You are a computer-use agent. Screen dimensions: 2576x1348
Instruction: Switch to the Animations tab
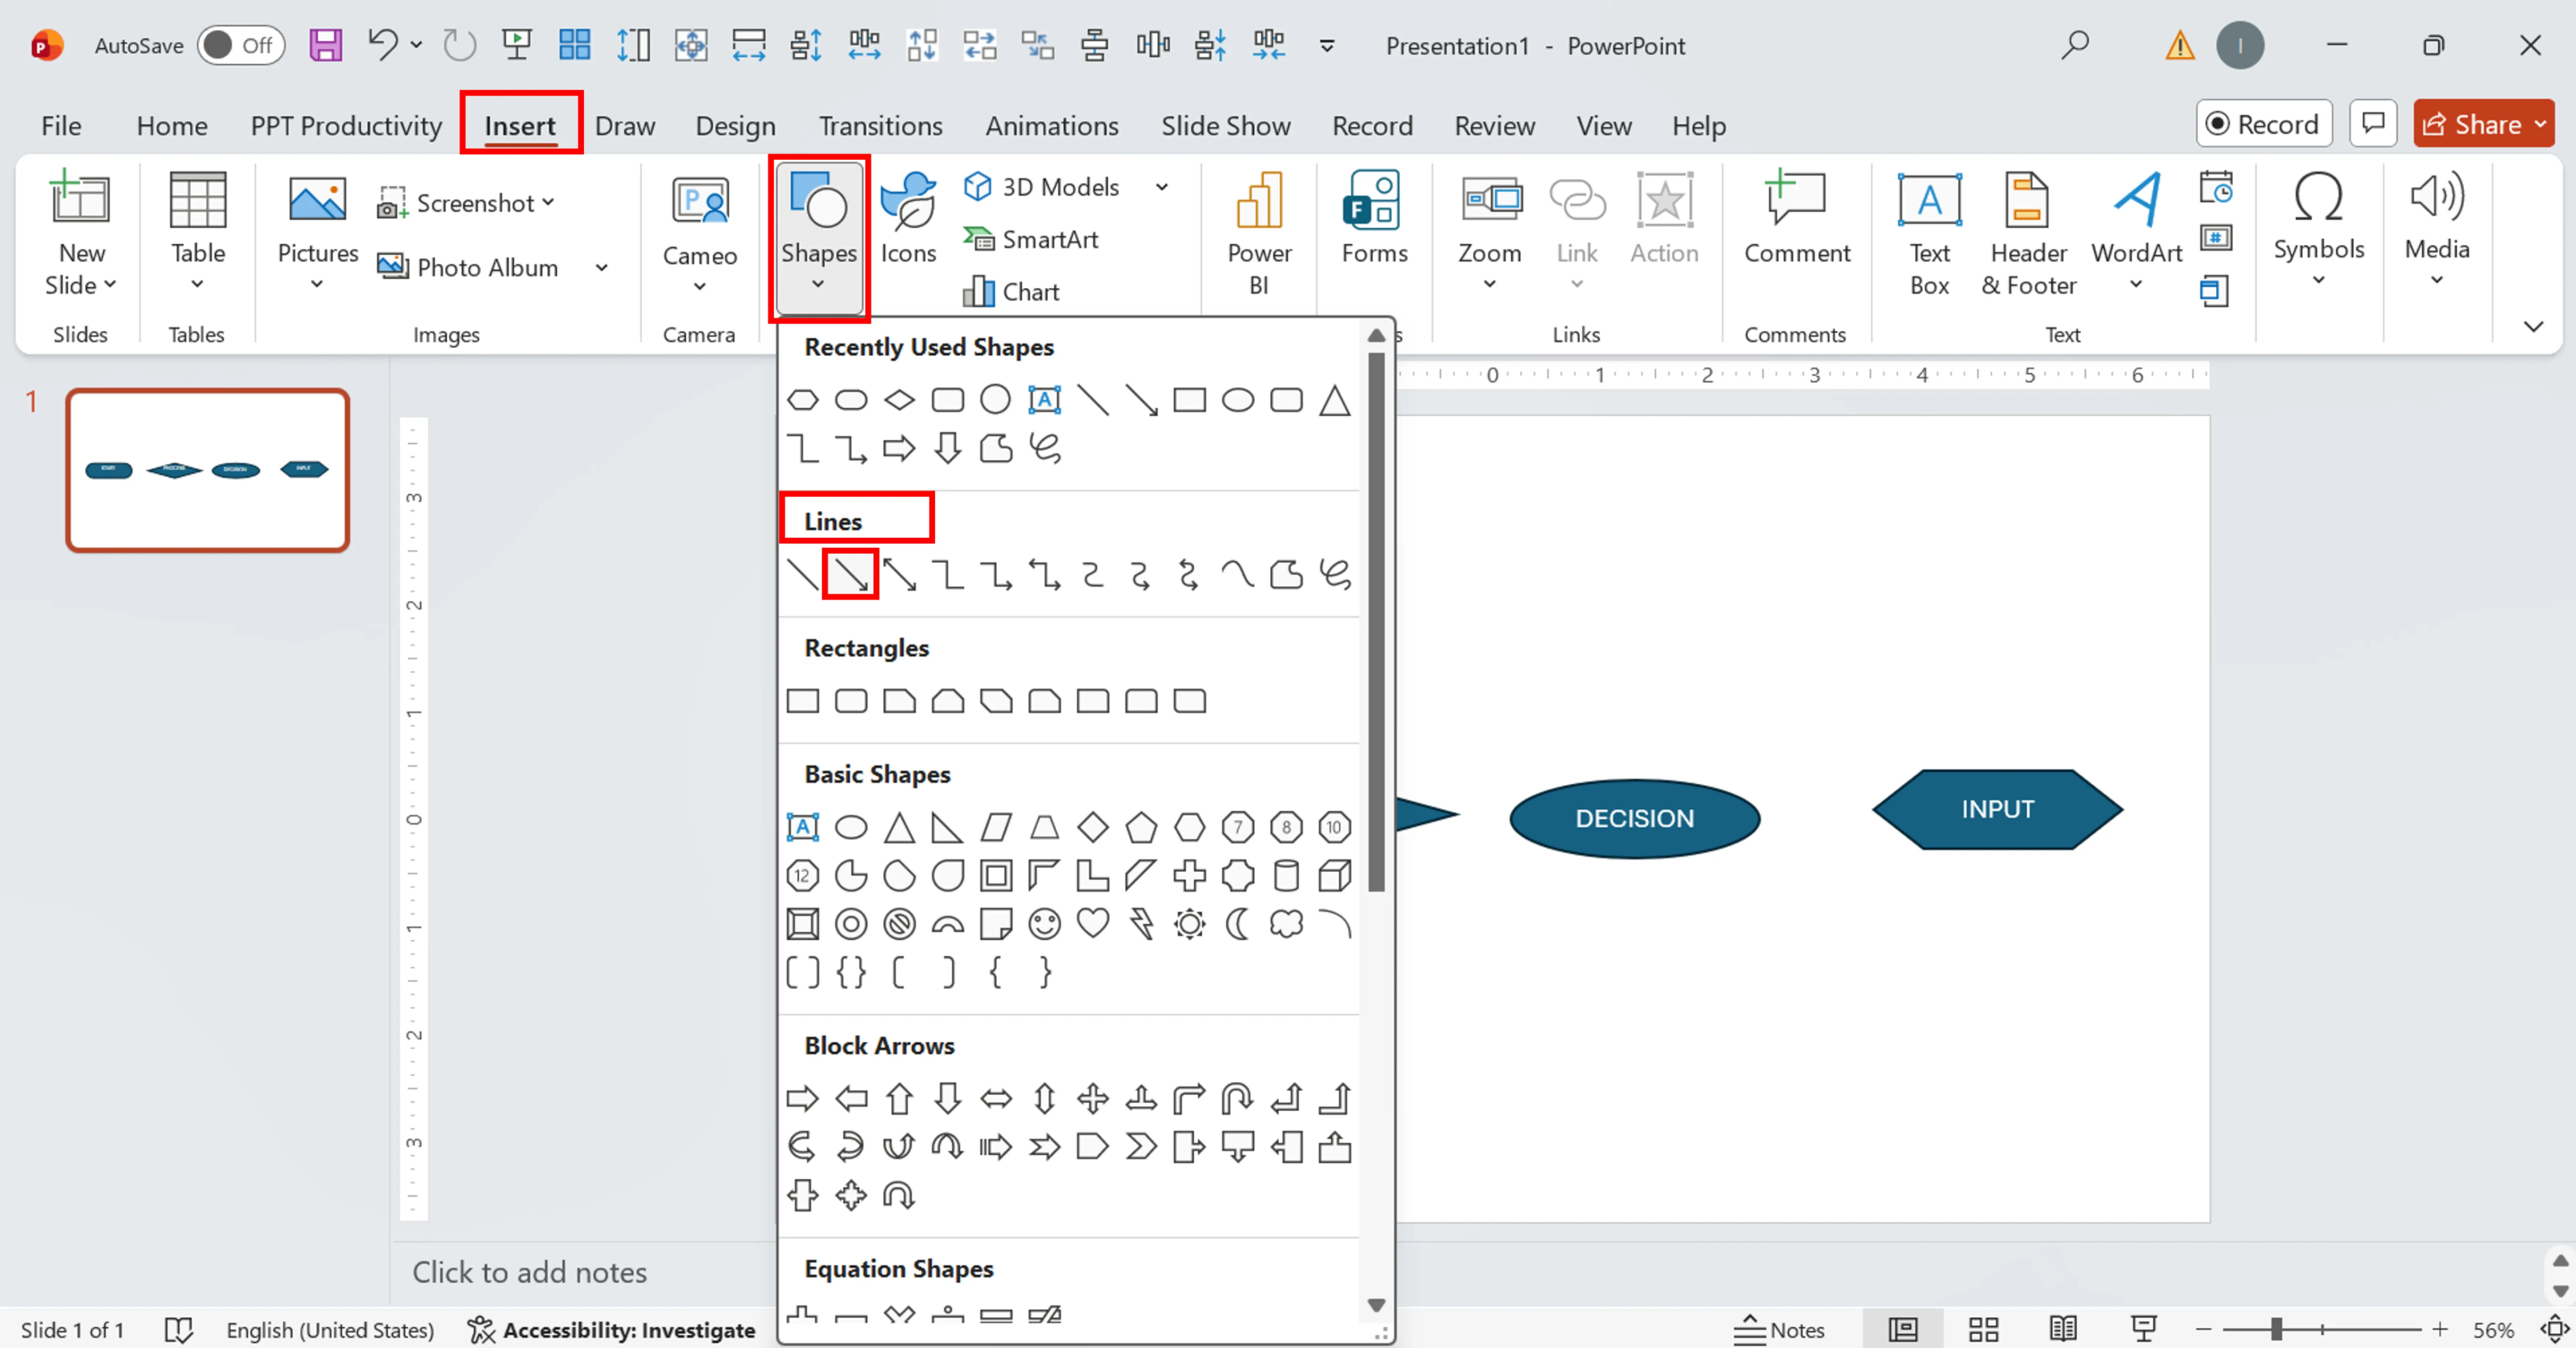1052,126
